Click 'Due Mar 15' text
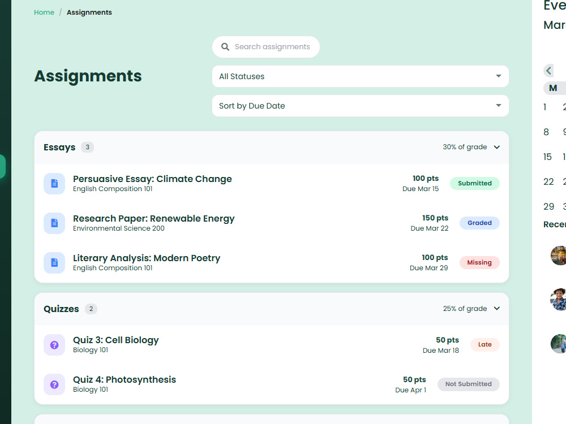 421,189
